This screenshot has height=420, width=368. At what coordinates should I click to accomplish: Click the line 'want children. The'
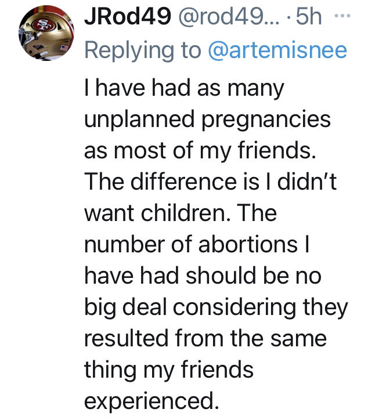pos(181,213)
